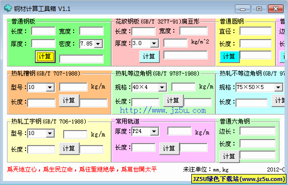The height and width of the screenshot is (185, 288).
Task: Click 计算 button in 热轧等边角钢 panel
Action: pyautogui.click(x=173, y=100)
